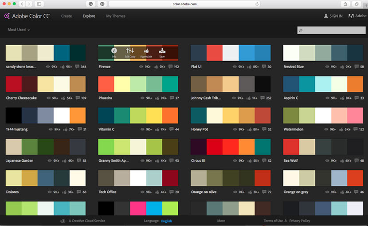This screenshot has height=226, width=368.
Task: Open the Aspirin C theme title
Action: point(291,98)
